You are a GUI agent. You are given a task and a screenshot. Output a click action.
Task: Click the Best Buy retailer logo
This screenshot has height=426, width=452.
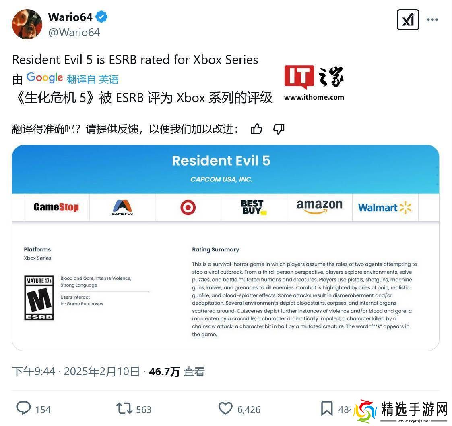254,207
